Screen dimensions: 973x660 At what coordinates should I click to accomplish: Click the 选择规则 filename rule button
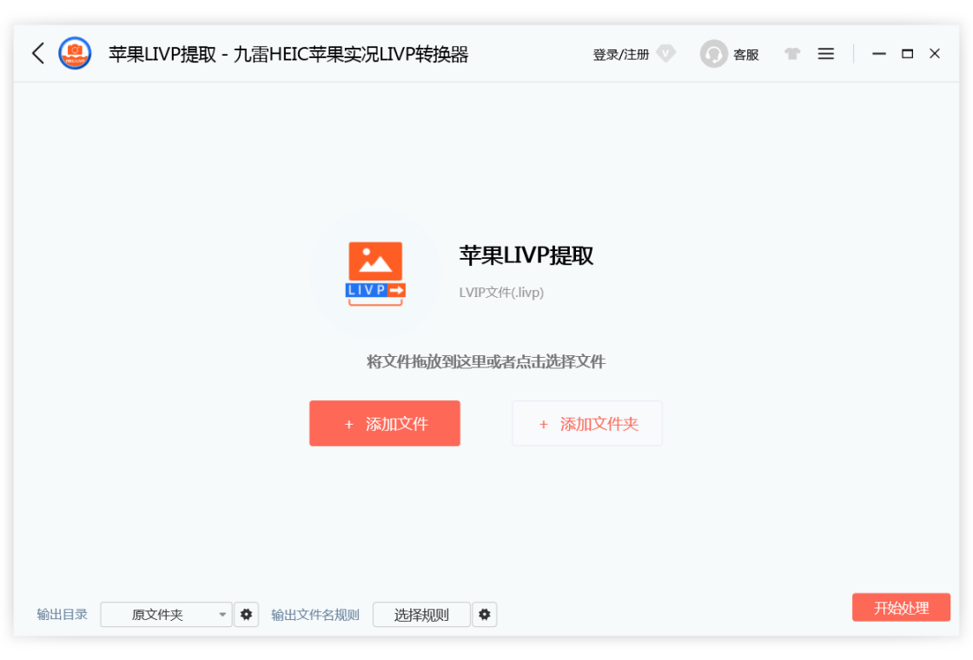(x=421, y=615)
